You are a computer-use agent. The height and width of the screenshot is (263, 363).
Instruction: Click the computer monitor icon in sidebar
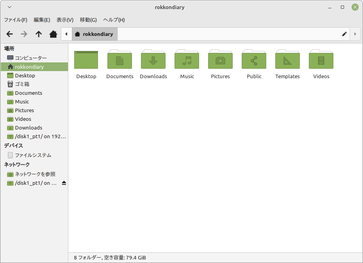click(10, 58)
